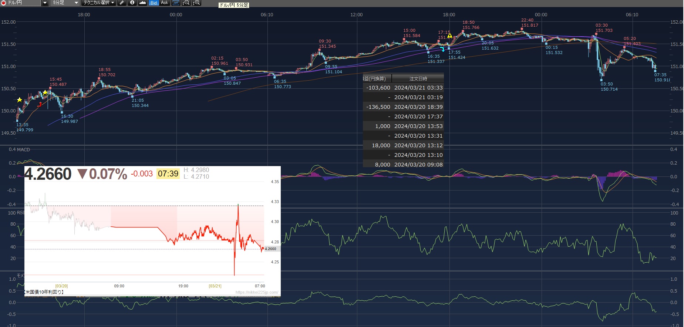Zoom out the vertical price scale
This screenshot has width=684, height=327.
186,3
